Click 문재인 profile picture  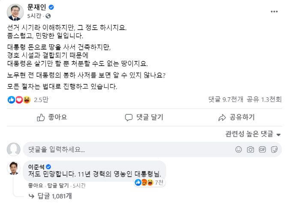pyautogui.click(x=15, y=12)
